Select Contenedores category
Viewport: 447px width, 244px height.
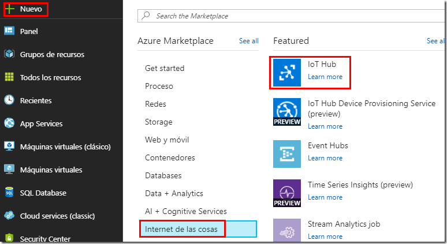click(x=170, y=157)
